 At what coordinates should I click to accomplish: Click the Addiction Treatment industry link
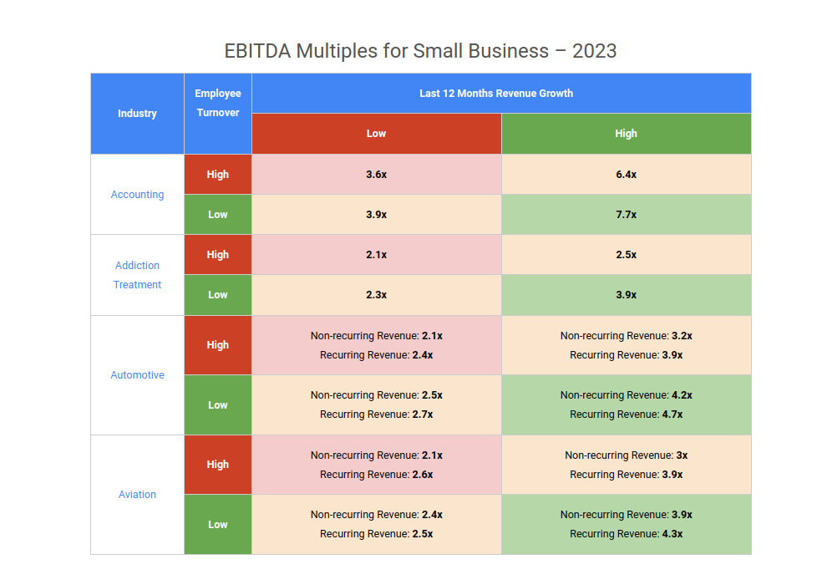[137, 275]
